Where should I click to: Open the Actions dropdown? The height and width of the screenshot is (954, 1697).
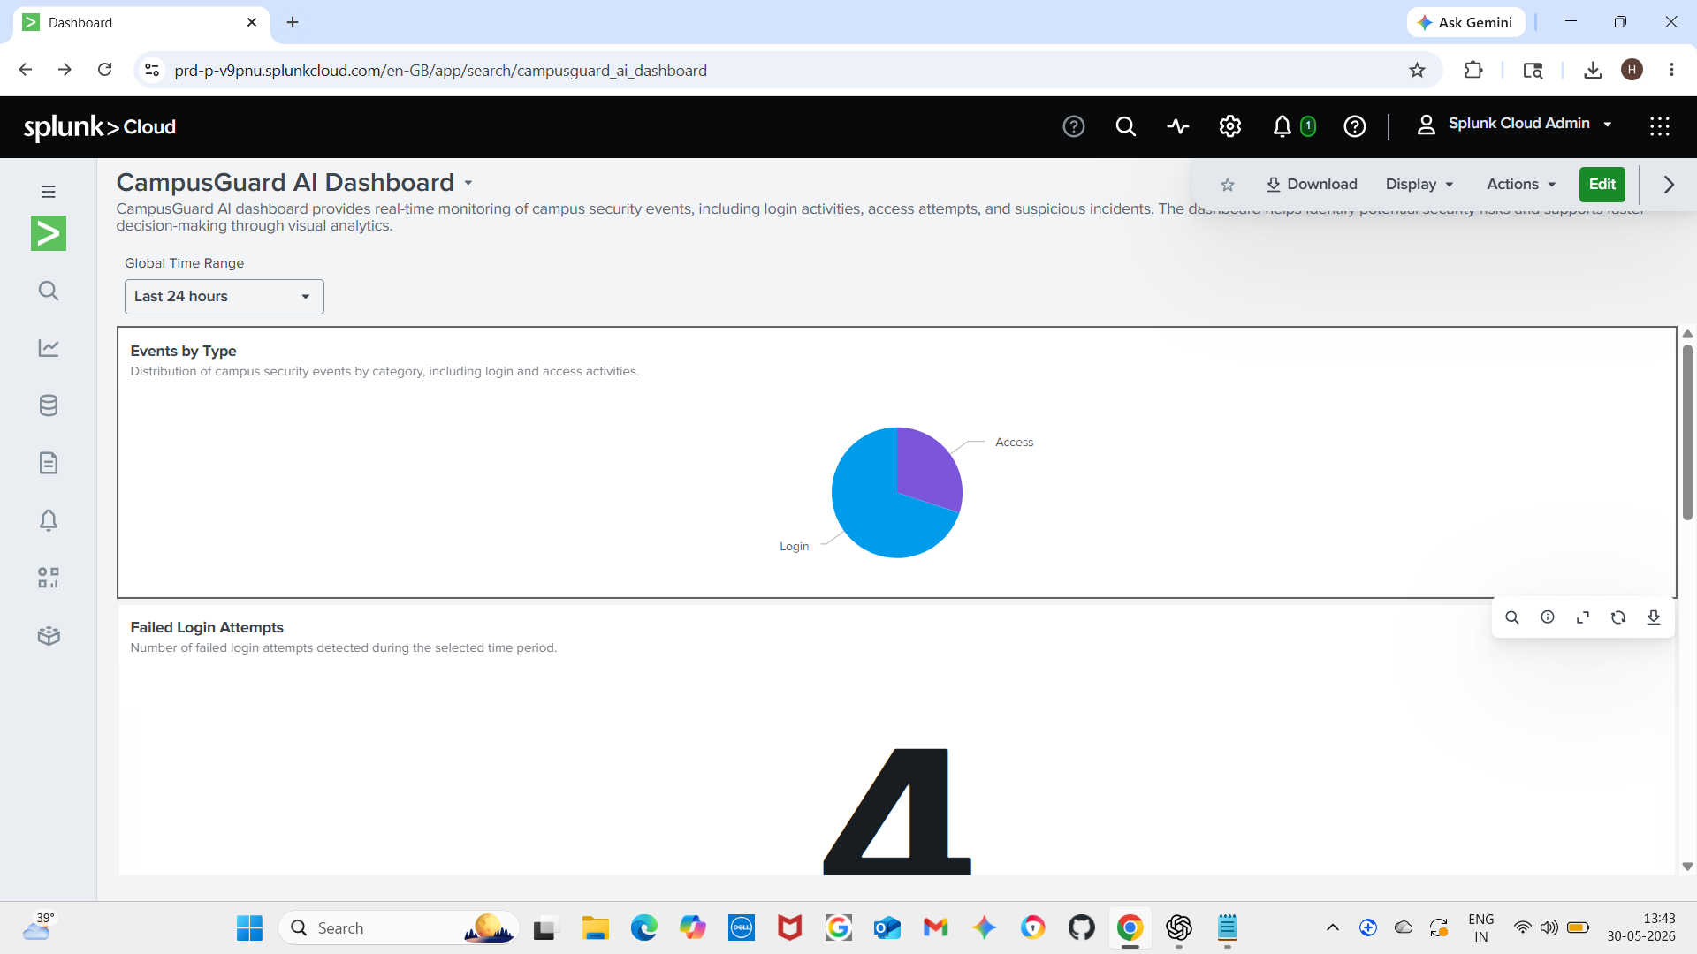pyautogui.click(x=1521, y=185)
